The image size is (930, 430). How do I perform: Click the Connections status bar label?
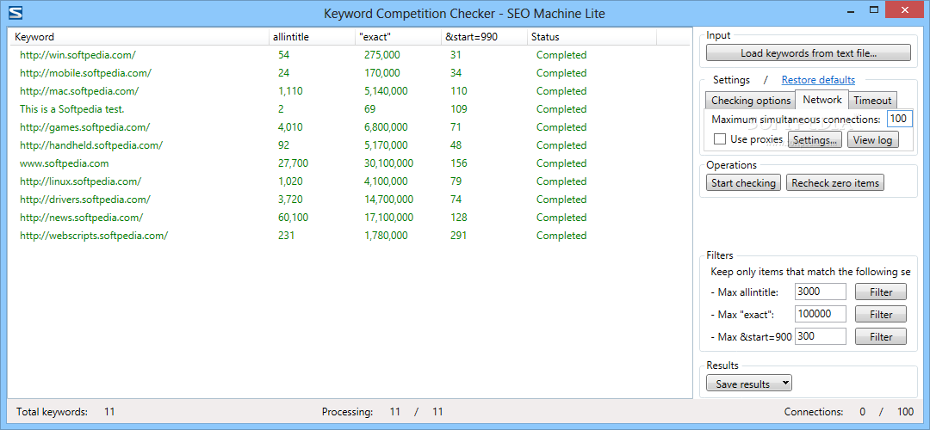[813, 412]
